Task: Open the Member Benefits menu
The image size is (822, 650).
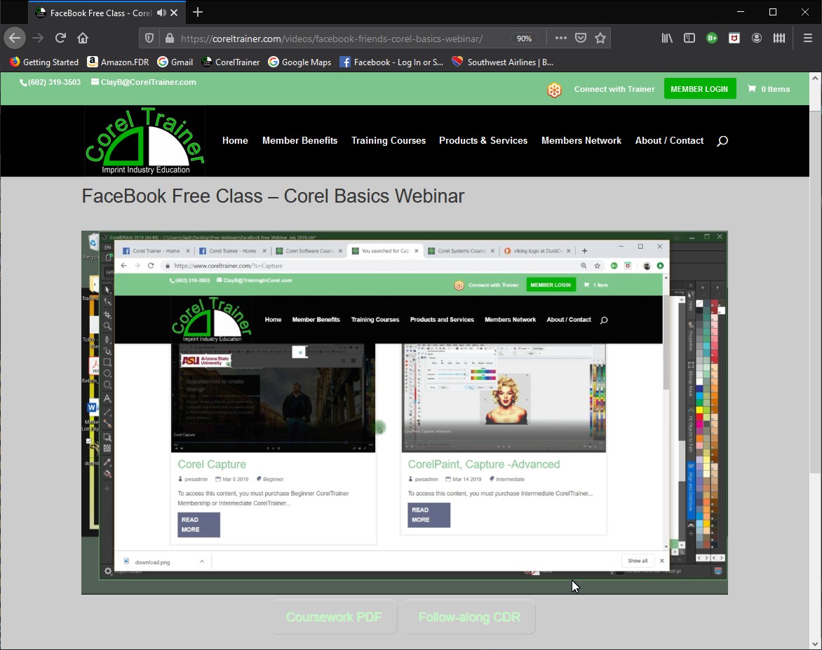Action: [x=300, y=140]
